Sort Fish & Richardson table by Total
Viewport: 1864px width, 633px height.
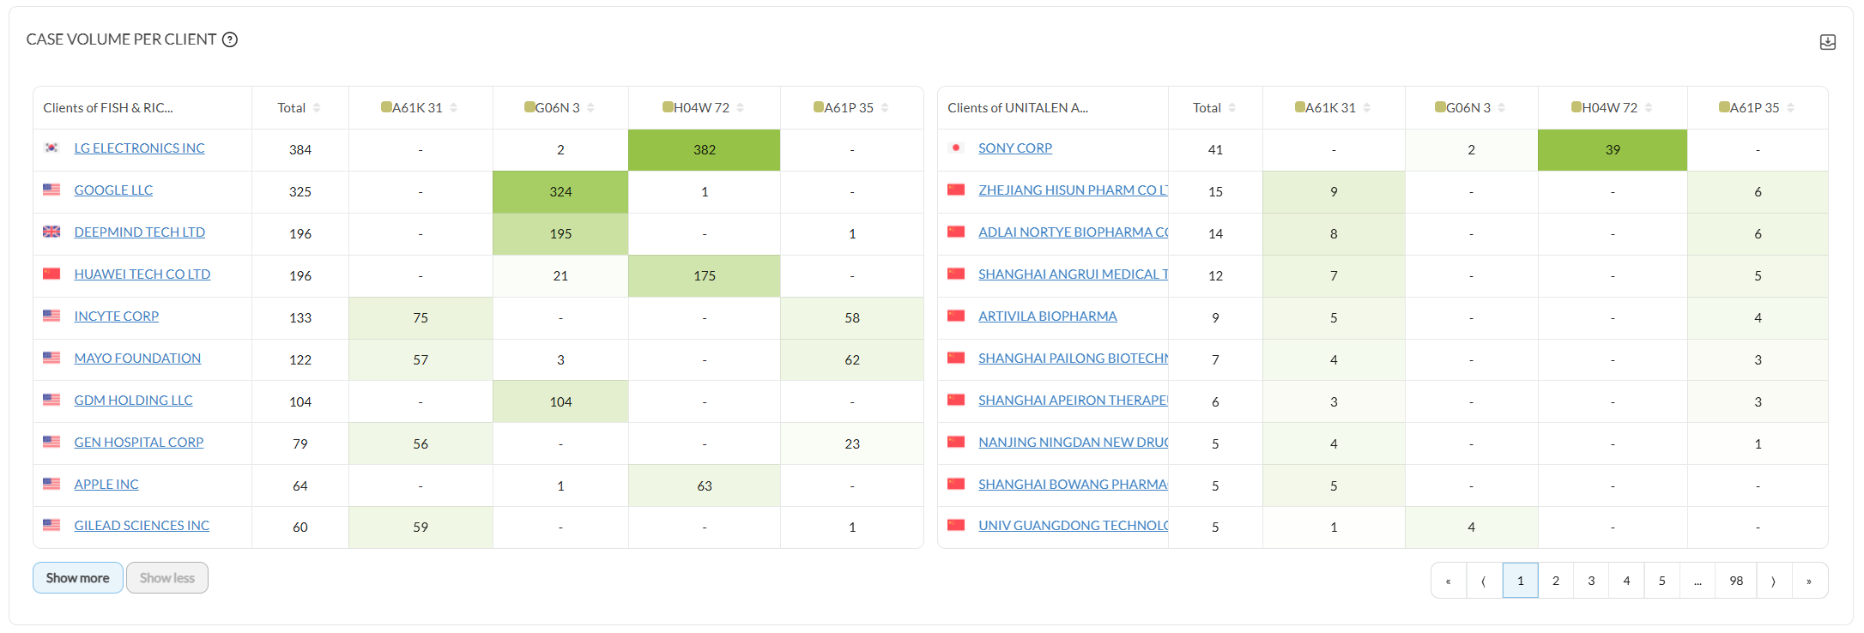tap(317, 108)
